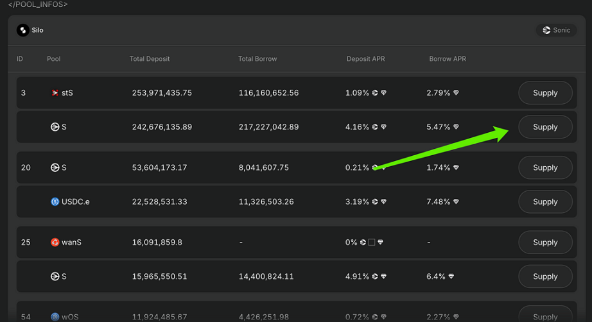The width and height of the screenshot is (592, 322).
Task: Click the stS token icon in pool 3
Action: pyautogui.click(x=55, y=93)
